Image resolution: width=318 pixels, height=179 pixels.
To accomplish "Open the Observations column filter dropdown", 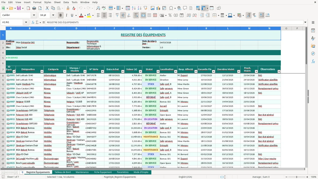I will (279, 71).
